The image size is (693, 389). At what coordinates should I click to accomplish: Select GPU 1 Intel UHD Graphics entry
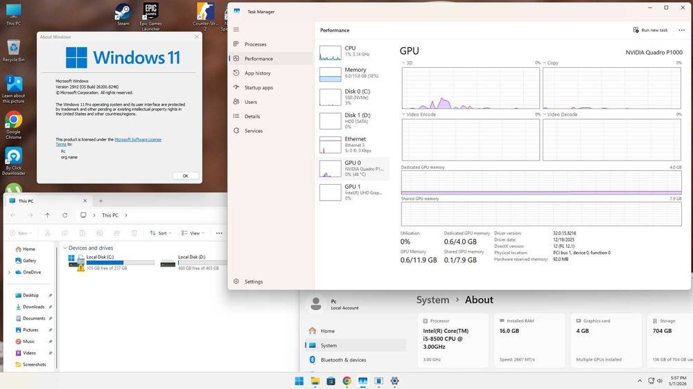pyautogui.click(x=353, y=192)
